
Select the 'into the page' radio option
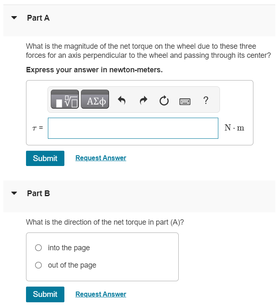[x=38, y=248]
